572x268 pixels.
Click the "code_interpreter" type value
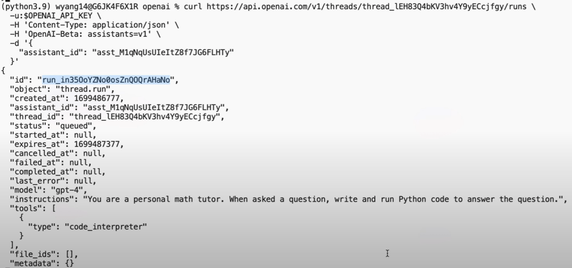106,227
